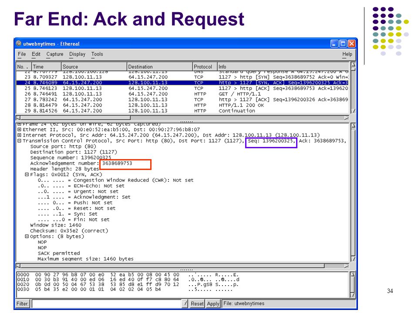Select ECN-Echo: Not set line
Viewport: 418px width, 313px height.
[x=81, y=186]
